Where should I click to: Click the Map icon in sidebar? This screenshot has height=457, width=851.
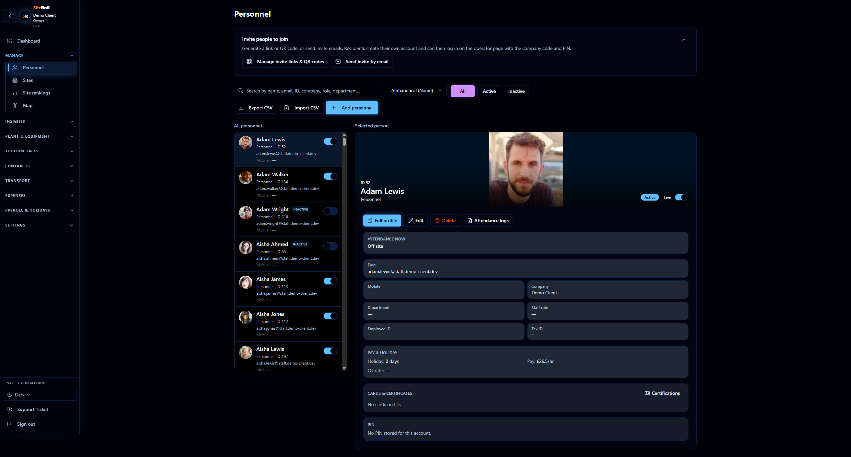click(x=15, y=105)
